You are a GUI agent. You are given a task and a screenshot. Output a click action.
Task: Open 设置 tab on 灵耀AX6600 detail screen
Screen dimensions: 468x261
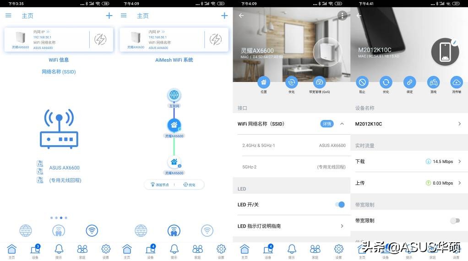(338, 251)
